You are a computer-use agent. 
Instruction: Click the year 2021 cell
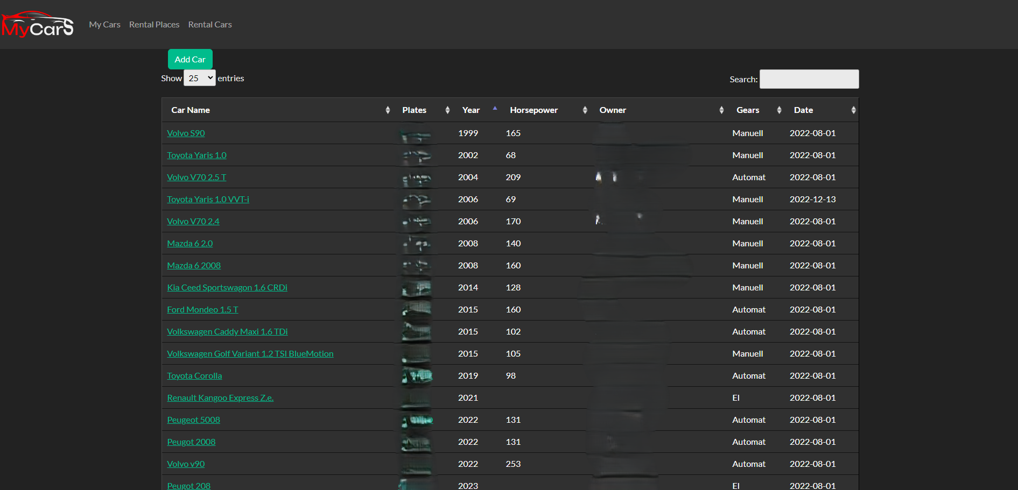468,398
